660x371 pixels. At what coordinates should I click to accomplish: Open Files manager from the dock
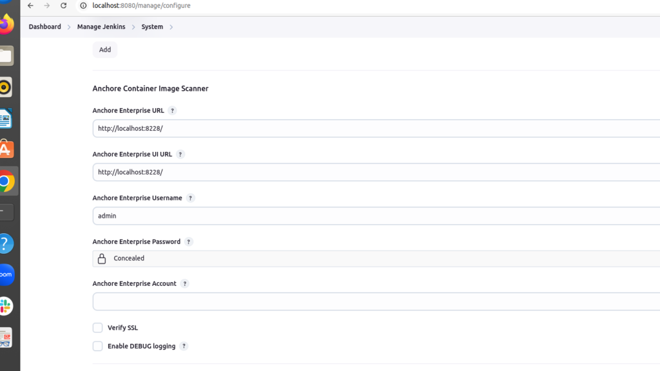tap(6, 55)
